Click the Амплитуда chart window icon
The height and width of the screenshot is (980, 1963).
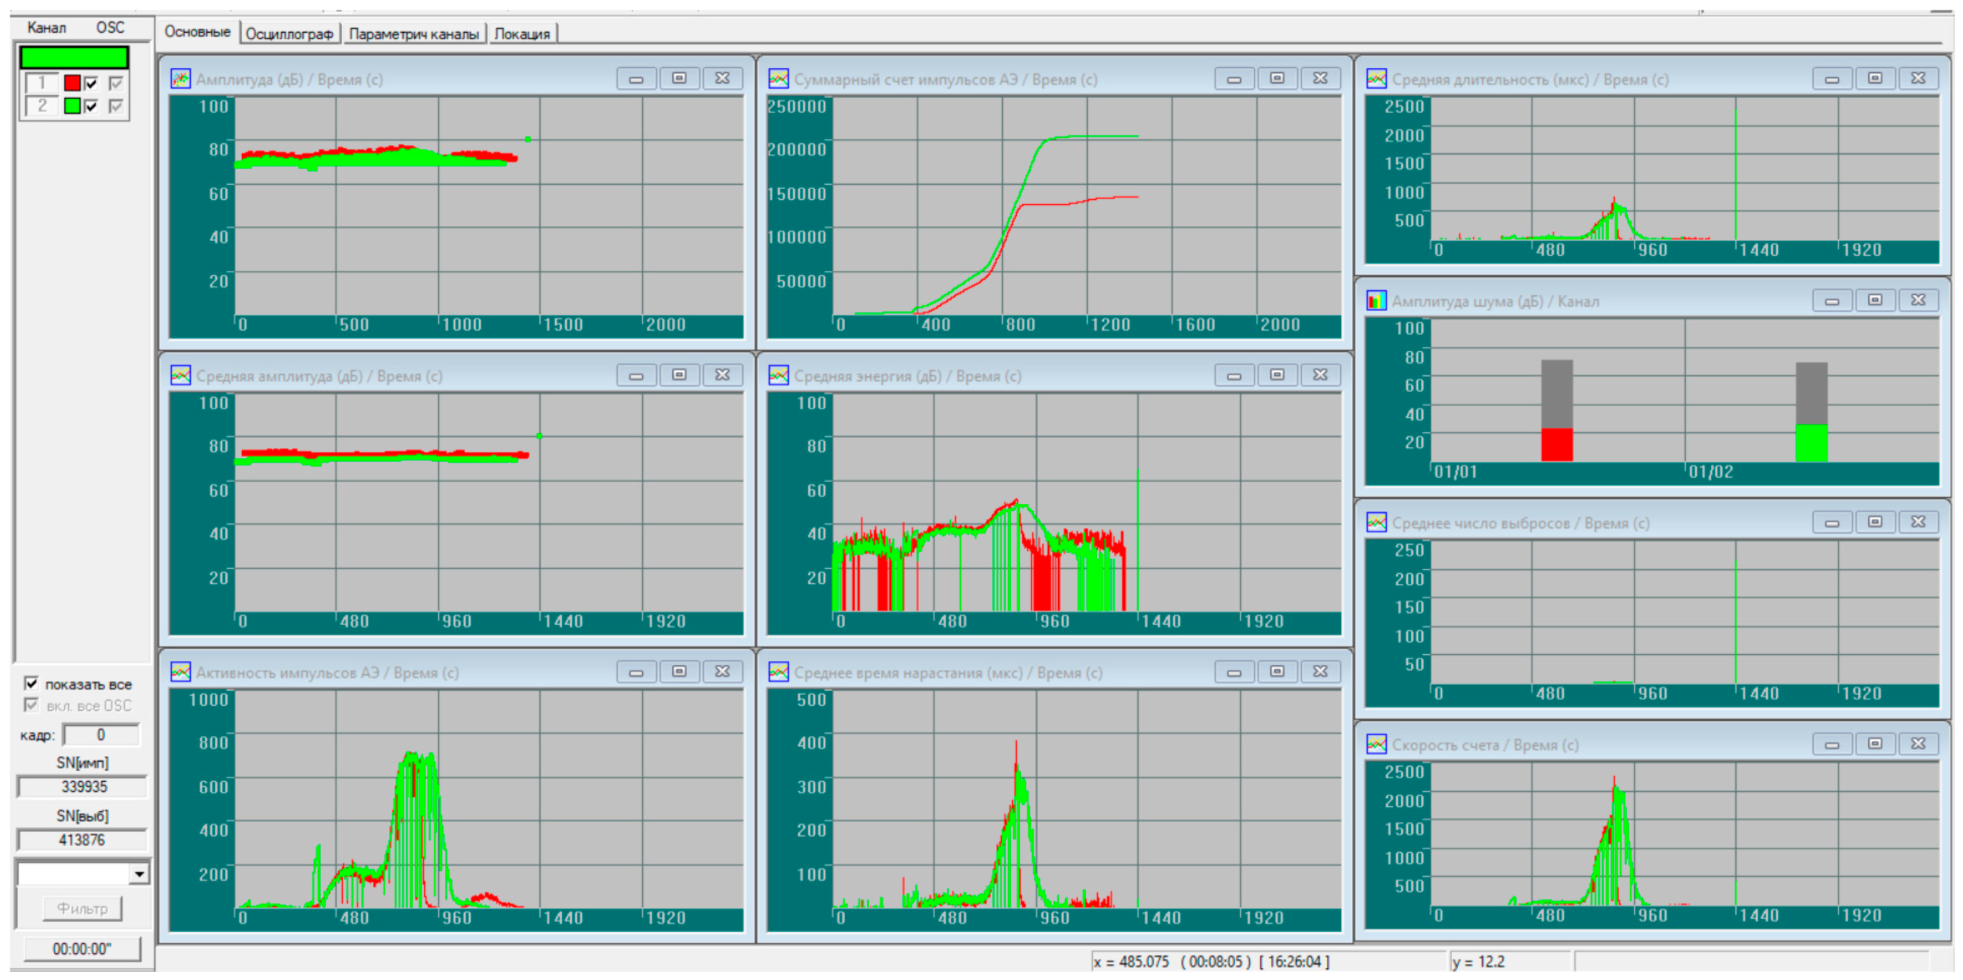[x=181, y=78]
